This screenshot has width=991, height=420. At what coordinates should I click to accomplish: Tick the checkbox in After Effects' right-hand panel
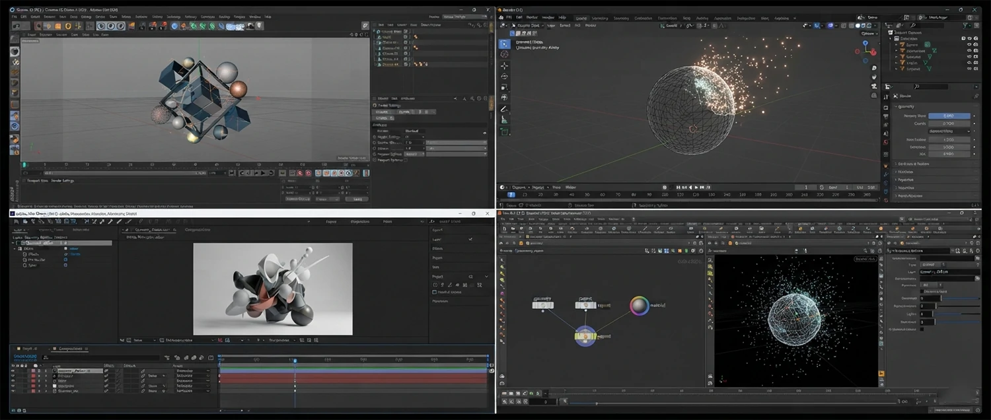(435, 292)
